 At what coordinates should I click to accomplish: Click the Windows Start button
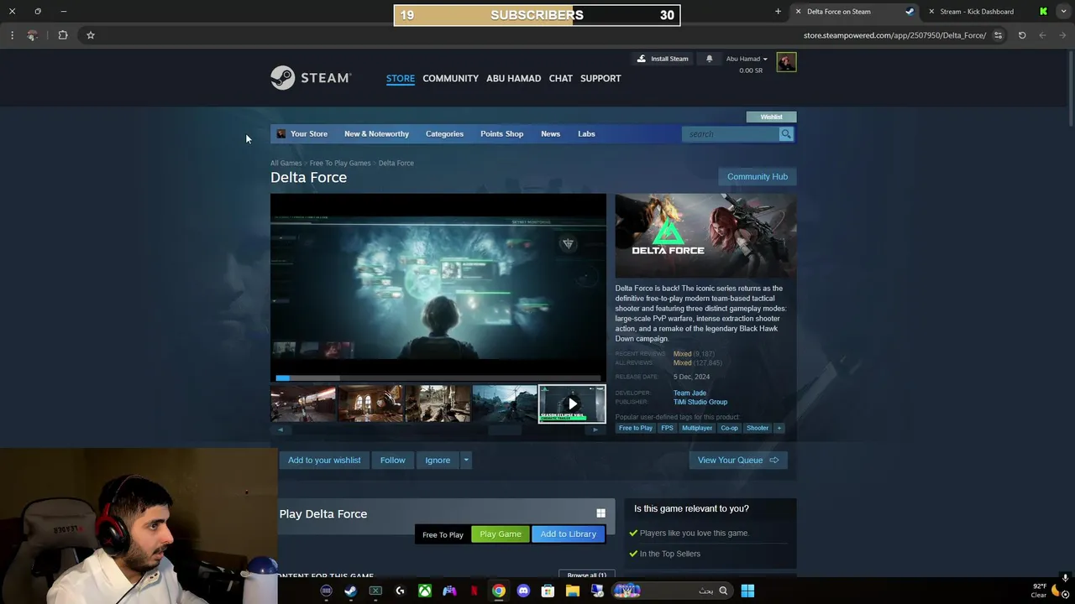click(747, 591)
